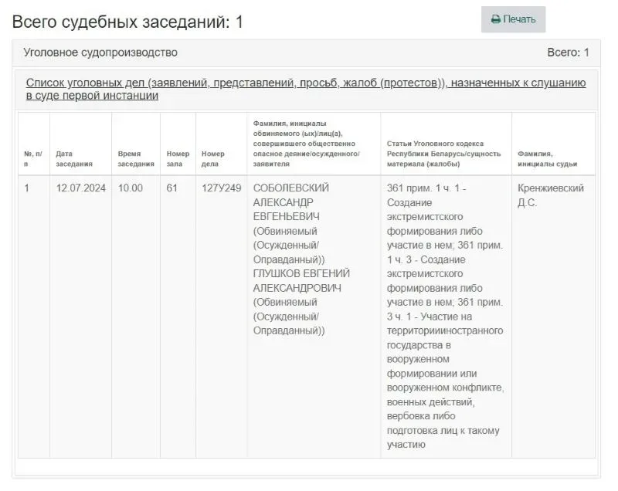Click the printer icon in the Печать button
Image resolution: width=618 pixels, height=491 pixels.
click(497, 17)
